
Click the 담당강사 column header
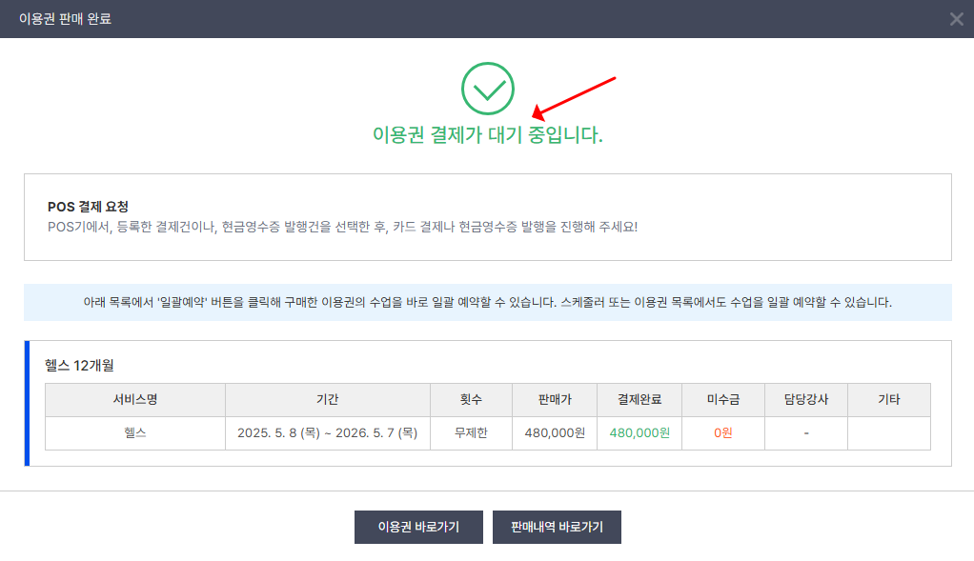(806, 400)
